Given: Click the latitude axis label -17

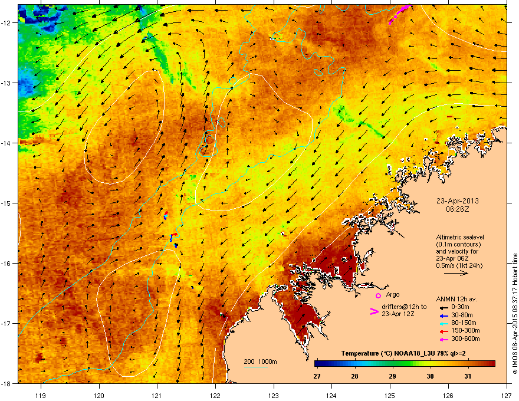Looking at the screenshot, I should [6, 323].
